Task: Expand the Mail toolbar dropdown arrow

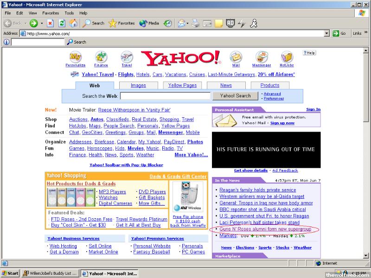Action: tap(187, 23)
